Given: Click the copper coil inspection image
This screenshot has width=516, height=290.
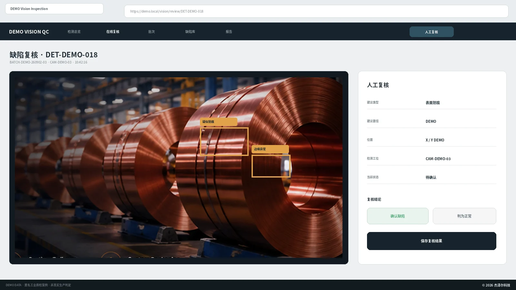Looking at the screenshot, I should (x=179, y=168).
